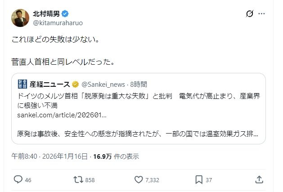Open the @kitamuraharuo handle link

coord(58,22)
